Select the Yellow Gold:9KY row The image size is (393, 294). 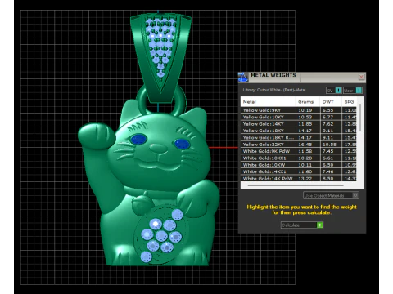click(299, 110)
